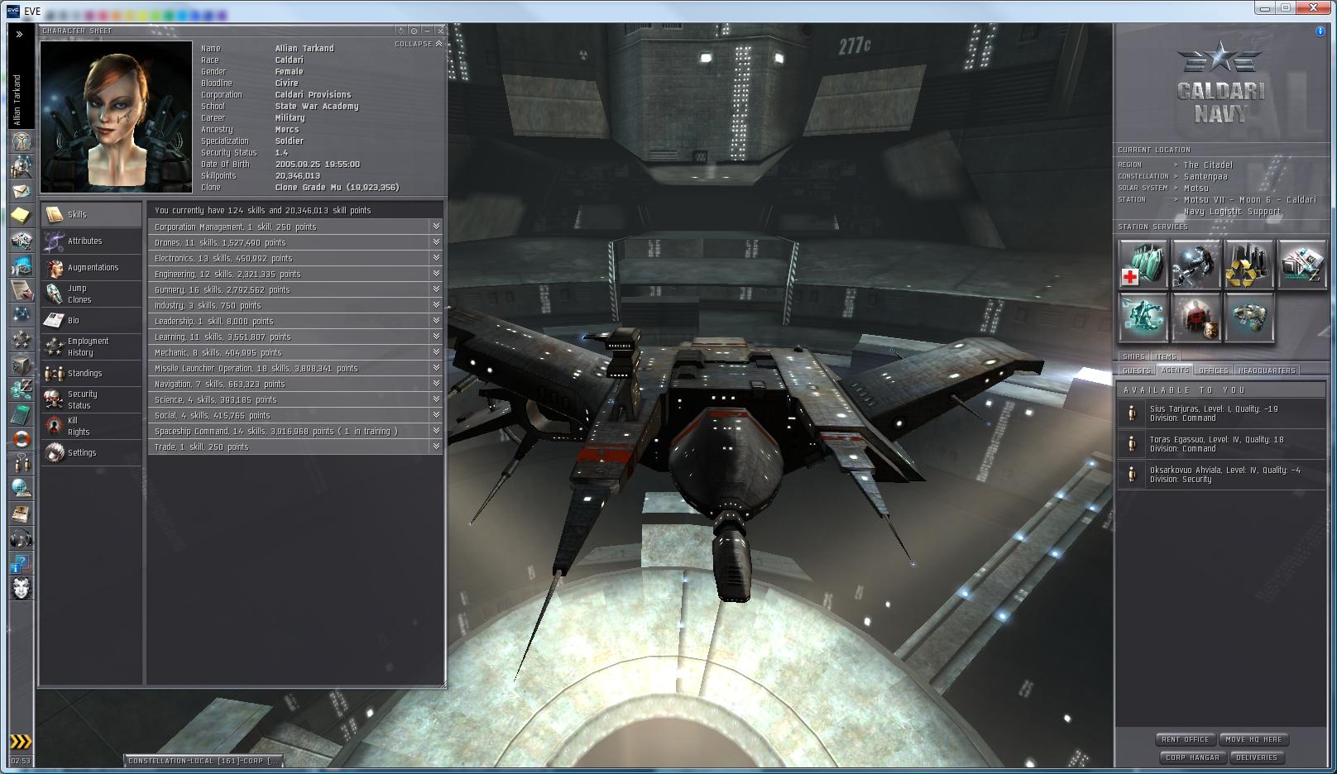Switch to the Ships tab

(x=1134, y=356)
